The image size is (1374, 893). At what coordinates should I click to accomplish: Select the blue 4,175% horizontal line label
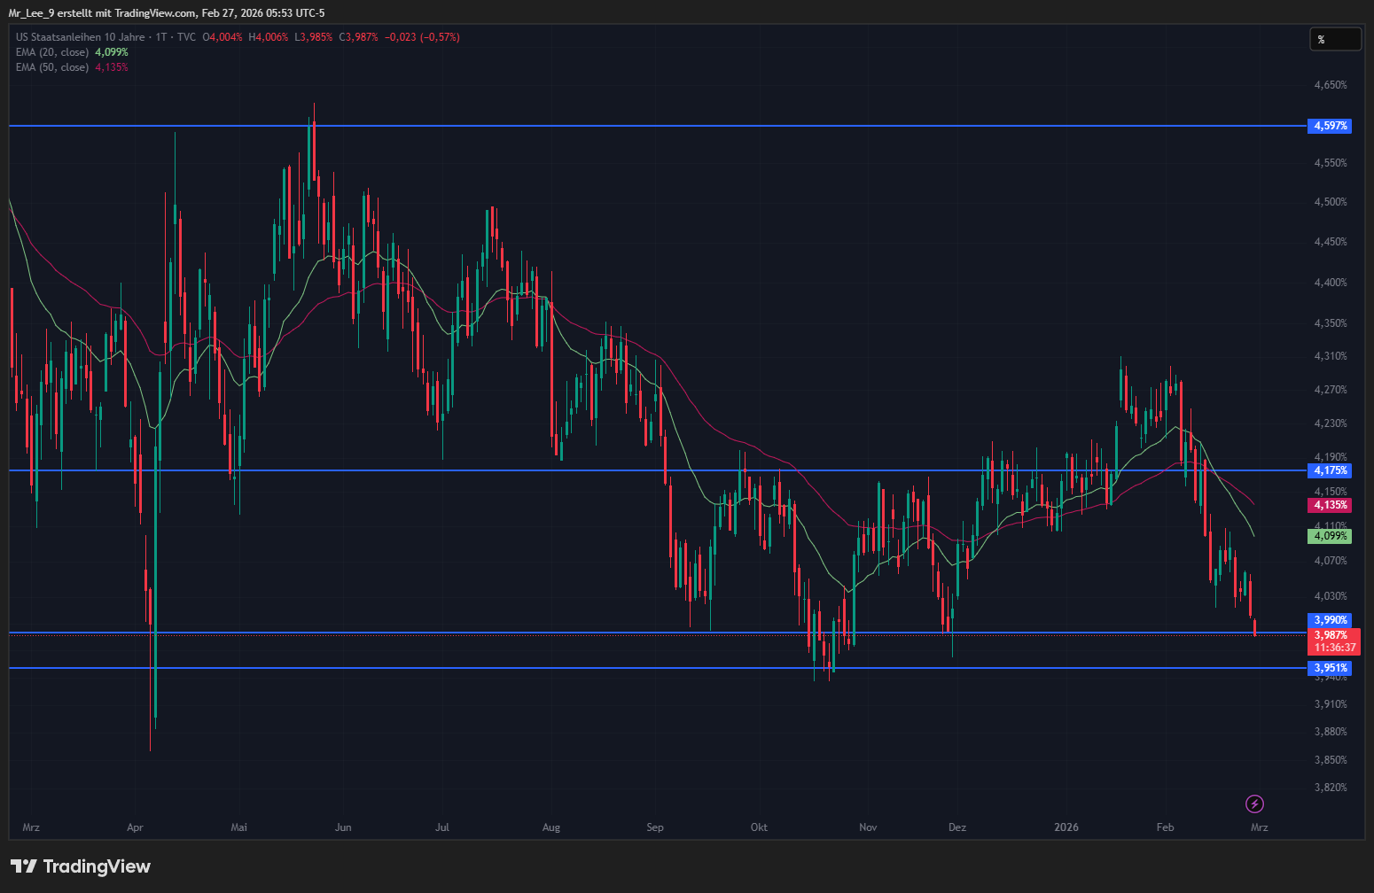tap(1330, 470)
